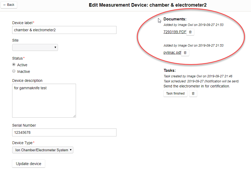251x169 pixels.
Task: Select the Active status radio button
Action: 14,65
